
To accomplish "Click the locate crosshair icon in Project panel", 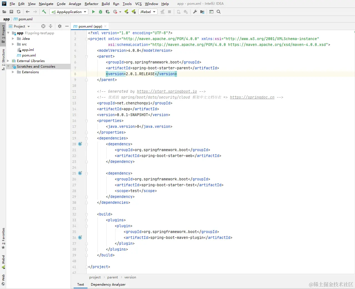I will [43, 26].
